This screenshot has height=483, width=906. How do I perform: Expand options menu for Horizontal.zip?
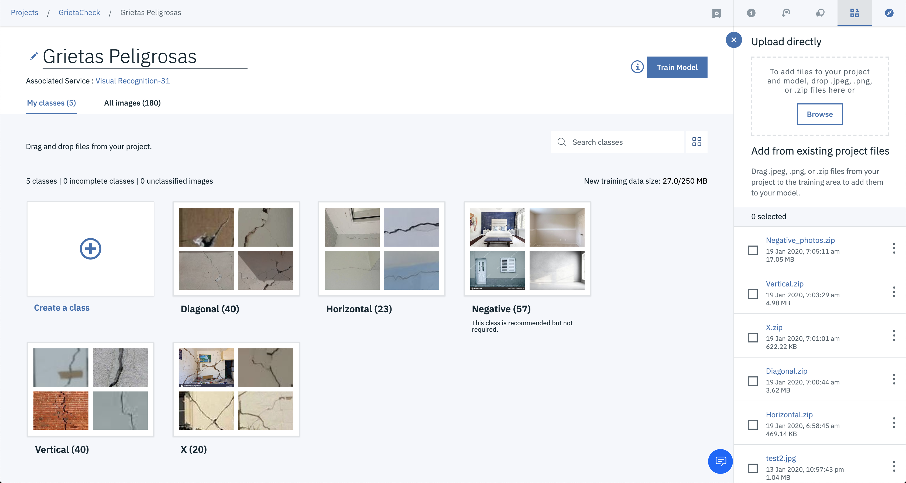pos(894,423)
